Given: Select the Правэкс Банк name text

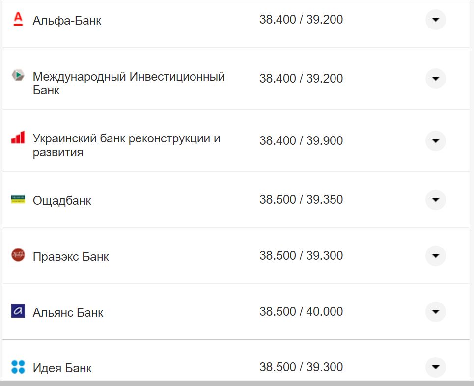Looking at the screenshot, I should (71, 256).
